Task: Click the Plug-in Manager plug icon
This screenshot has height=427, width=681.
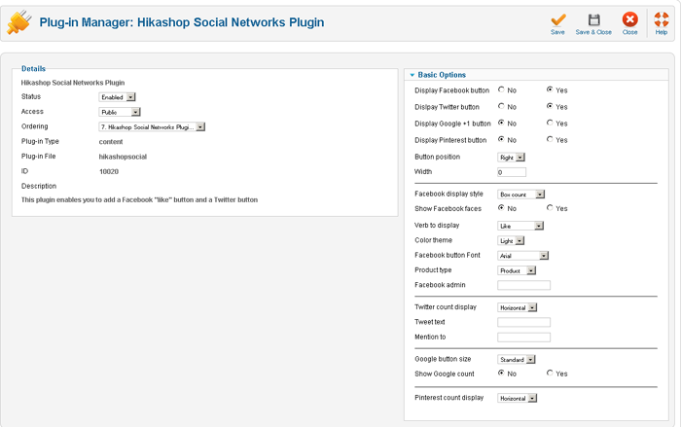Action: (x=18, y=20)
